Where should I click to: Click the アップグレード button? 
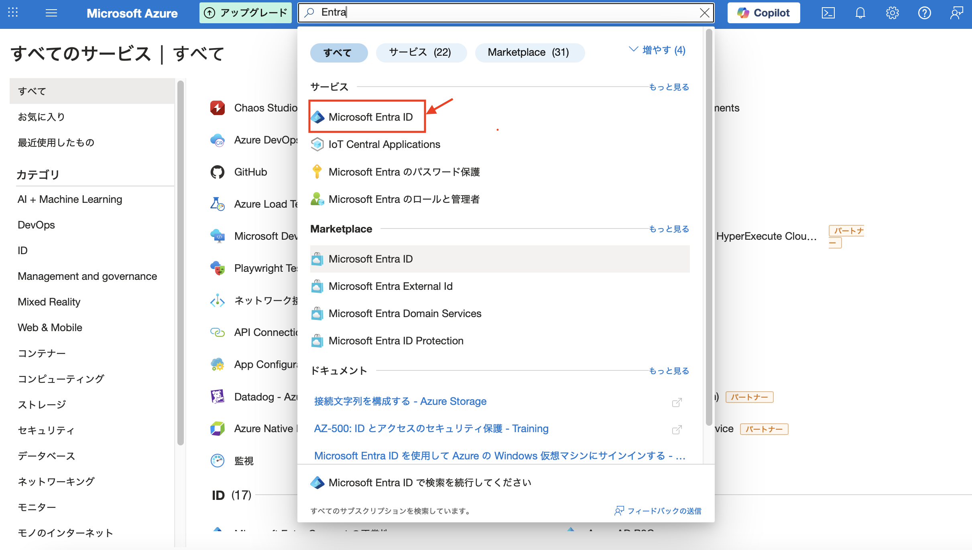(x=245, y=13)
